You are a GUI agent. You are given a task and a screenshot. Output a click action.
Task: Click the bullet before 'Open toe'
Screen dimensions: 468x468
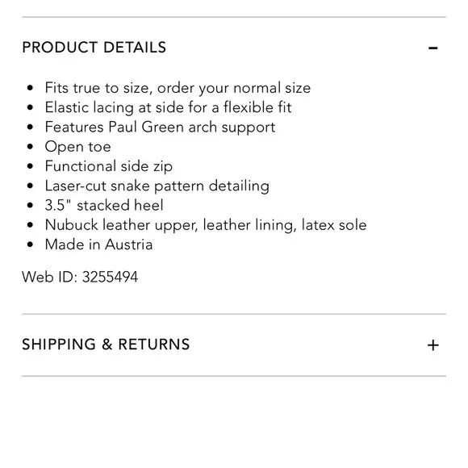click(30, 147)
